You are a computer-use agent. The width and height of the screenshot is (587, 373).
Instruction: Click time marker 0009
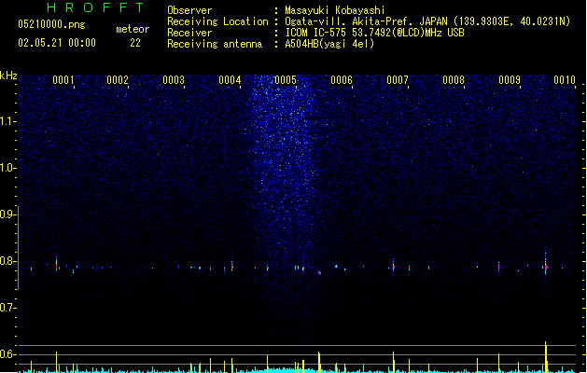point(510,80)
